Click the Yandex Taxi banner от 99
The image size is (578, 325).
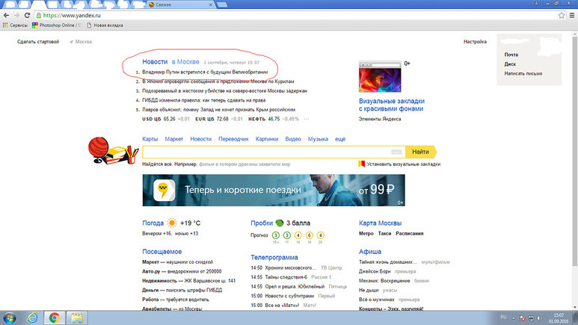[274, 190]
